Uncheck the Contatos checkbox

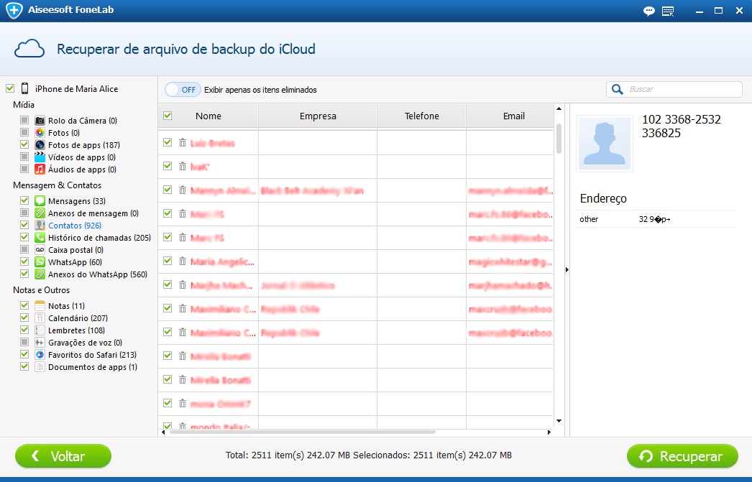point(24,225)
